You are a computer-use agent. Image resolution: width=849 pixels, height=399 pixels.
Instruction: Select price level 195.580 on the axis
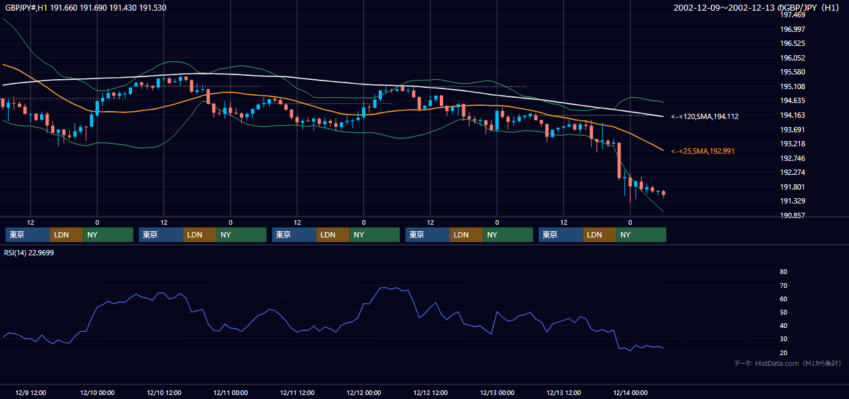click(793, 72)
